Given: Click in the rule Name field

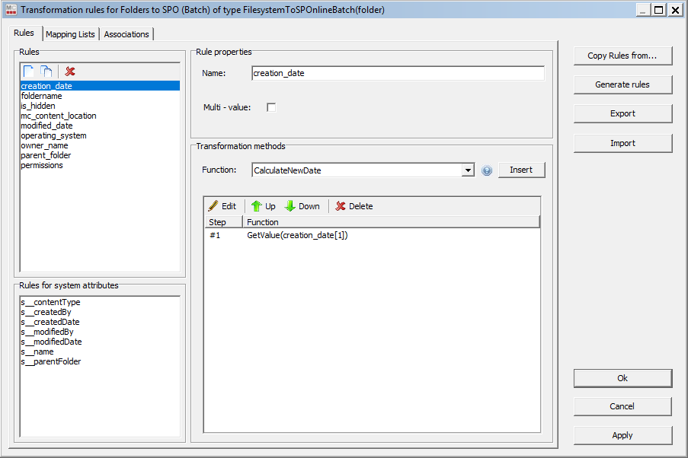Looking at the screenshot, I should tap(397, 73).
